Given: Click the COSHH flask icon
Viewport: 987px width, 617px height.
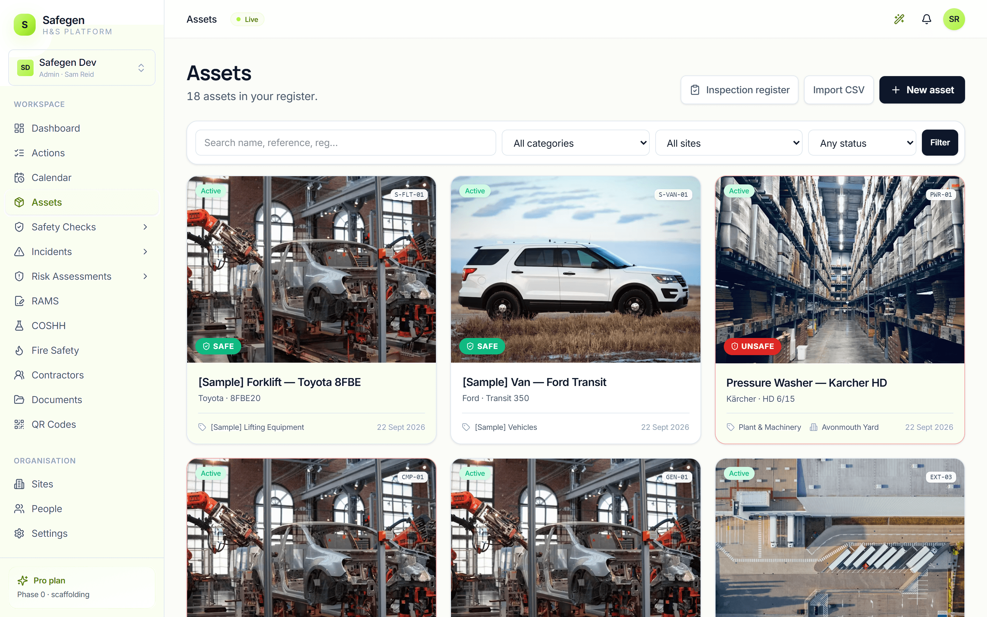Looking at the screenshot, I should click(19, 326).
